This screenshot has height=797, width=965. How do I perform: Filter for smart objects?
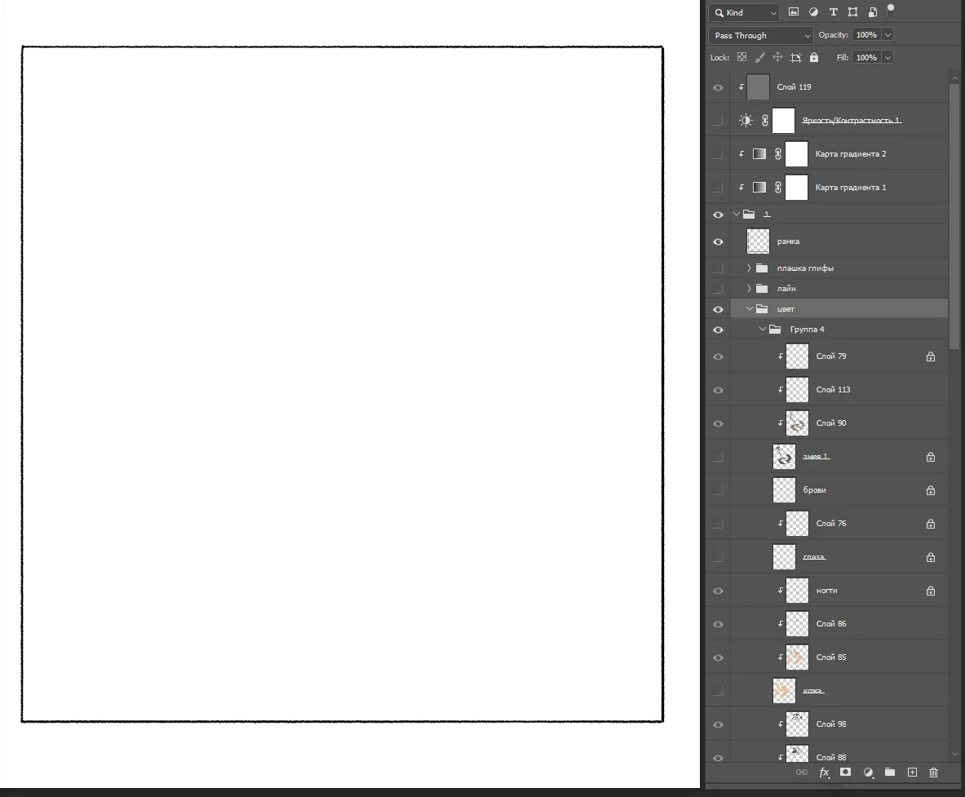click(873, 12)
